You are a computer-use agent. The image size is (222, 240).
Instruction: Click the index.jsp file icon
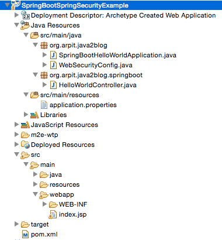tap(53, 214)
